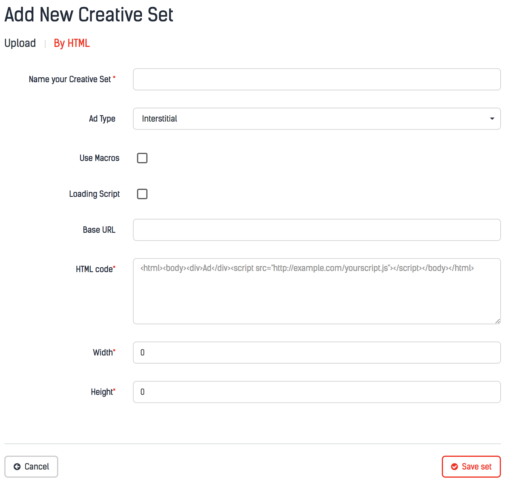
Task: Click the Height input field
Action: click(316, 392)
